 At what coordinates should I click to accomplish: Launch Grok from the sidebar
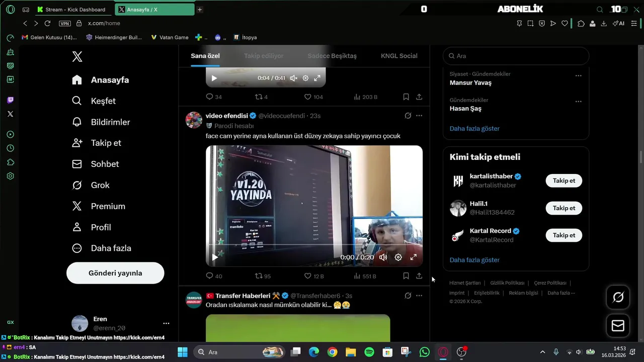pyautogui.click(x=91, y=185)
